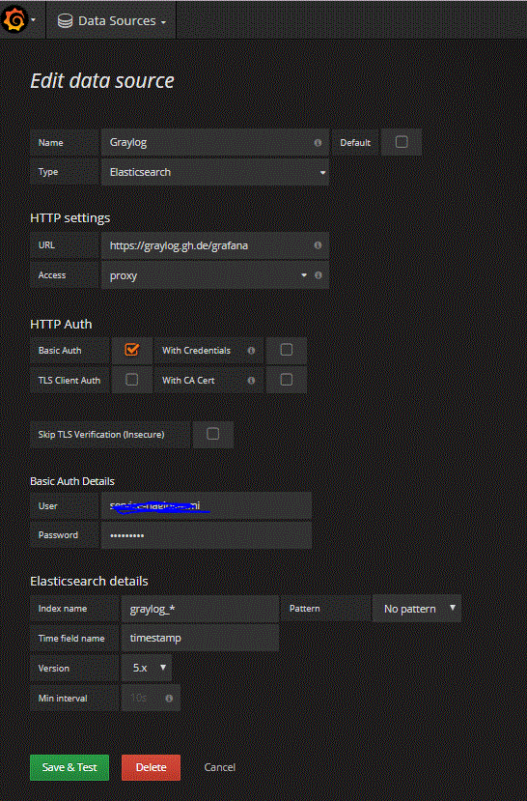Click the red Delete button
This screenshot has height=801, width=527.
coord(151,767)
